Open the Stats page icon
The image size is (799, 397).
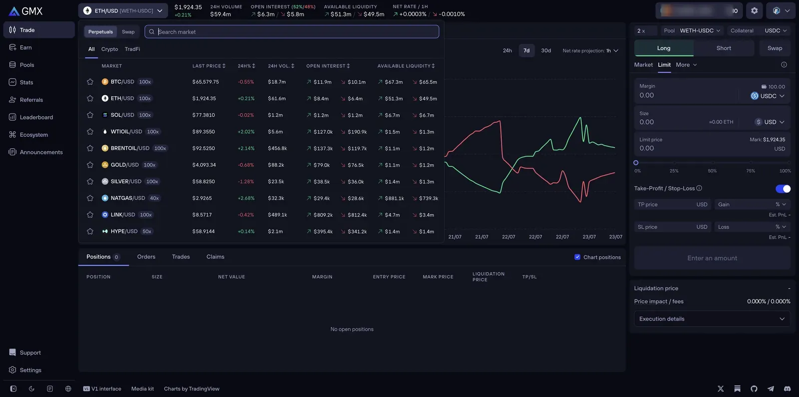tap(12, 82)
